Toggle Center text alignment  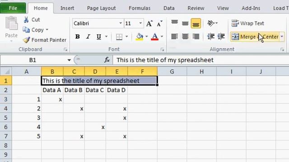(x=185, y=36)
